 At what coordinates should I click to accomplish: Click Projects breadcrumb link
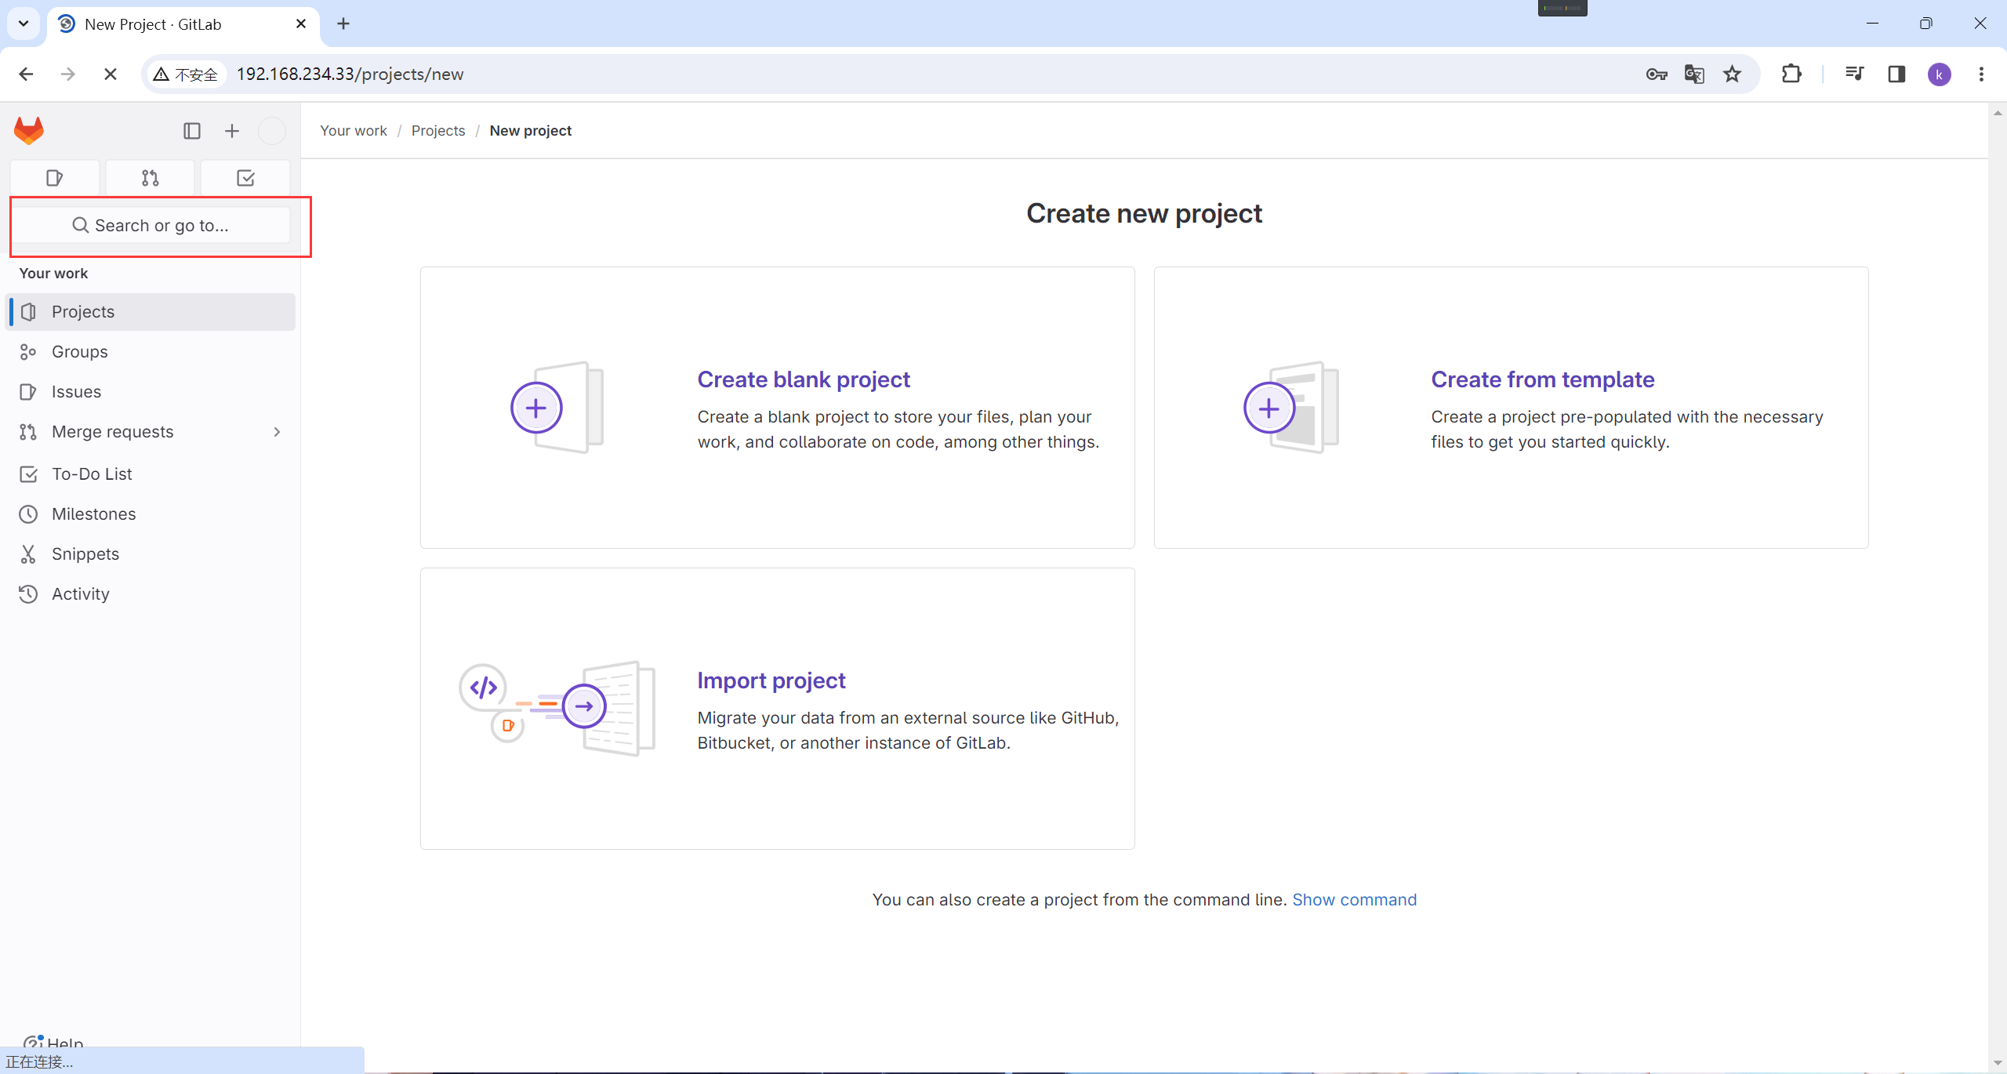437,131
